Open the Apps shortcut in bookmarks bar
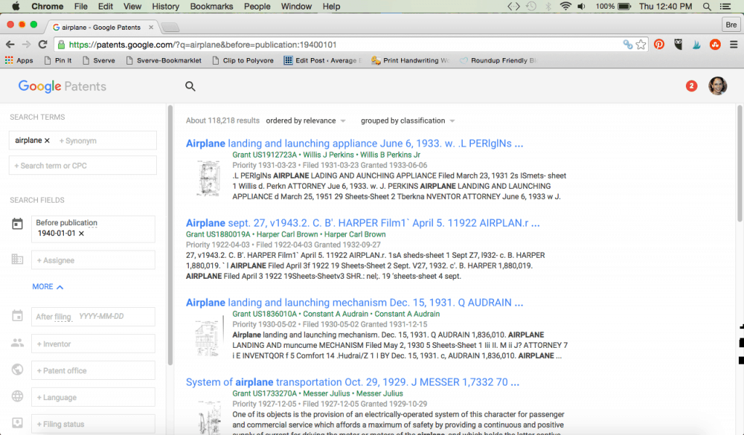This screenshot has width=744, height=435. tap(19, 61)
